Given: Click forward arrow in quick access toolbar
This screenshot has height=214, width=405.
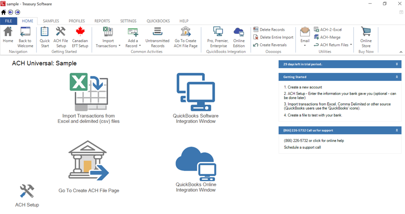Looking at the screenshot, I should point(17,12).
